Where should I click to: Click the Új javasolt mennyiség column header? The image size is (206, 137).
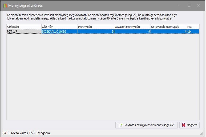click(168, 27)
